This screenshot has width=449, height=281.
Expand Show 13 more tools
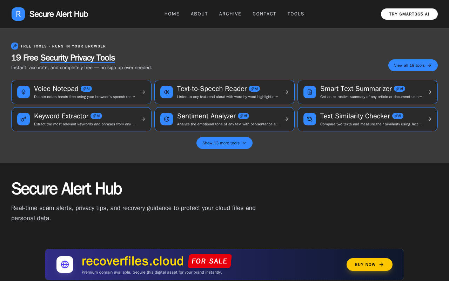[224, 143]
